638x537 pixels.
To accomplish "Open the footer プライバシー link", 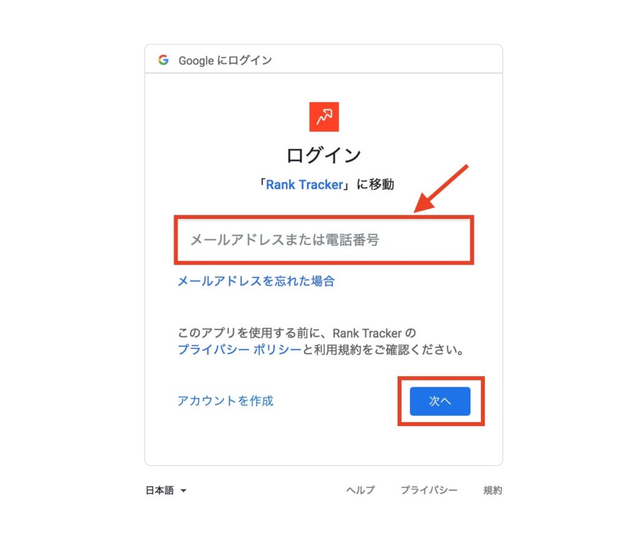I will pos(429,490).
